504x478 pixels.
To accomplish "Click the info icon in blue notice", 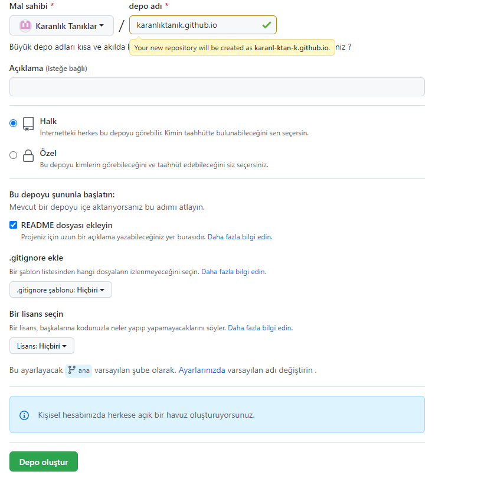I will 24,415.
